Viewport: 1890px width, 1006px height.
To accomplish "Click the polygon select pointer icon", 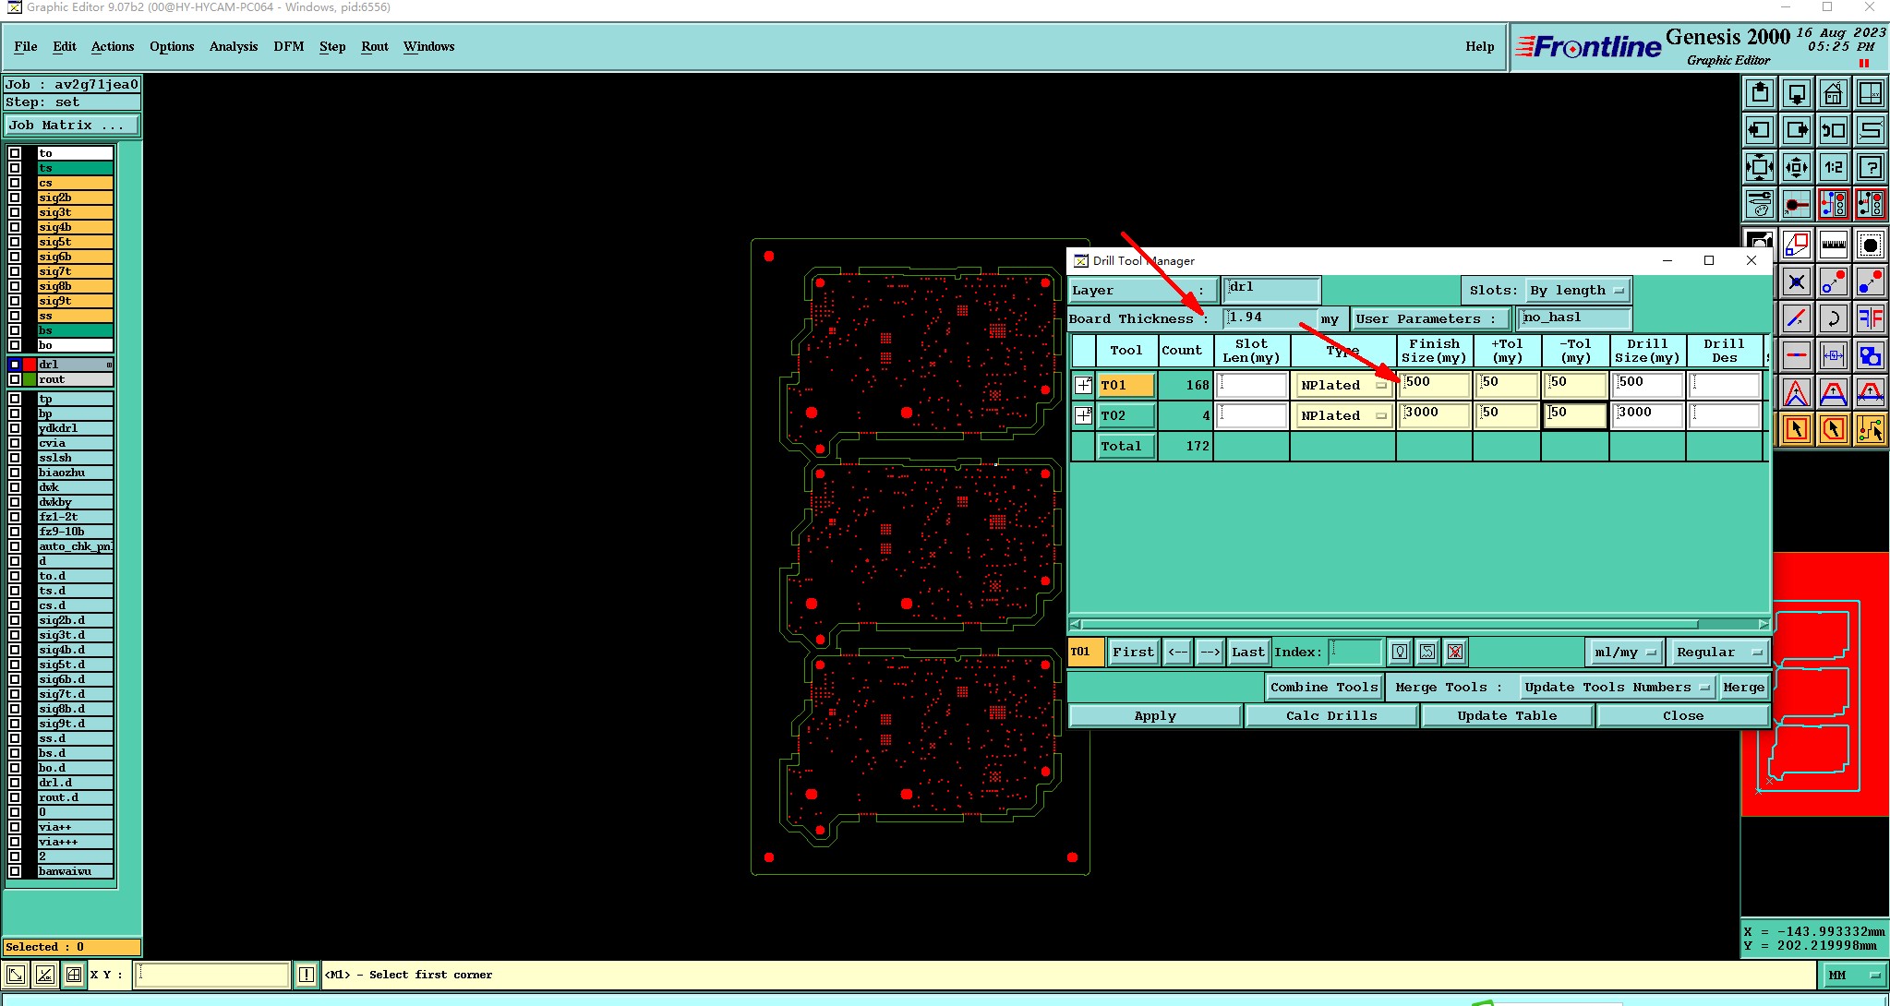I will coord(1833,429).
